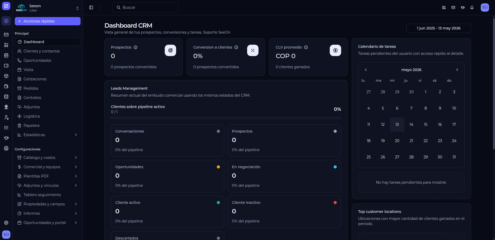Viewport: 495px width, 240px height.
Task: Click the red Cliente inactivo status dot
Action: coord(335,203)
